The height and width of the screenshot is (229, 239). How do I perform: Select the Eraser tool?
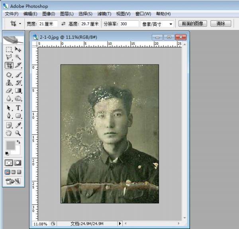[x=9, y=91]
